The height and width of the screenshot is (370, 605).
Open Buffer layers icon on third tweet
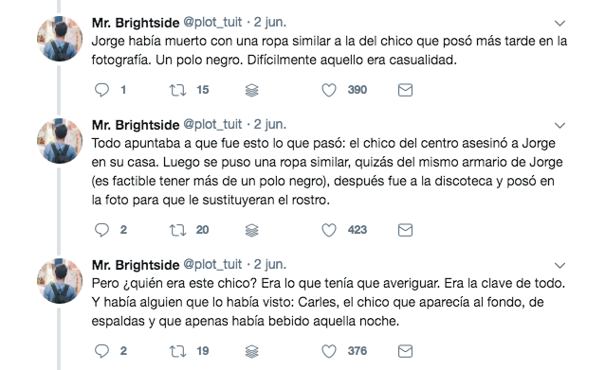point(251,351)
